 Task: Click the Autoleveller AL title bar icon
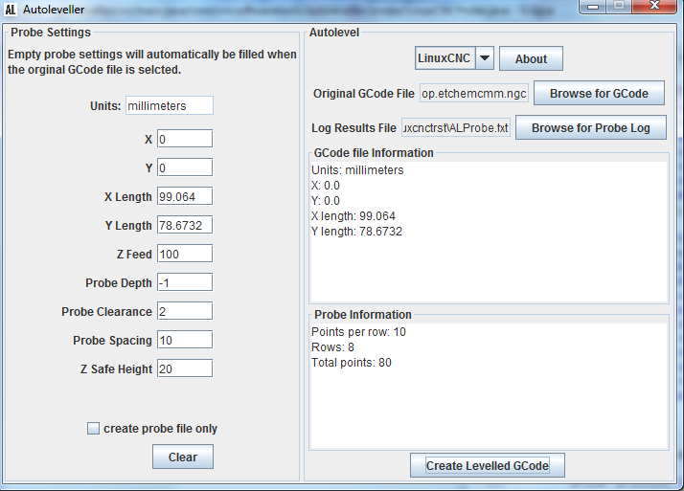[x=11, y=10]
